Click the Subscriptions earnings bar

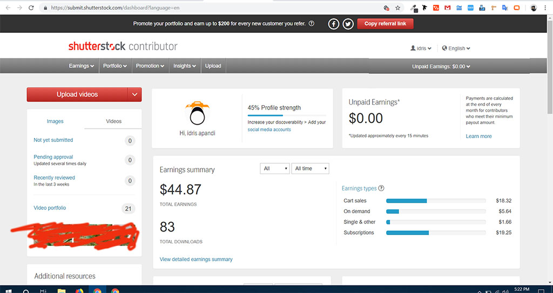point(436,233)
